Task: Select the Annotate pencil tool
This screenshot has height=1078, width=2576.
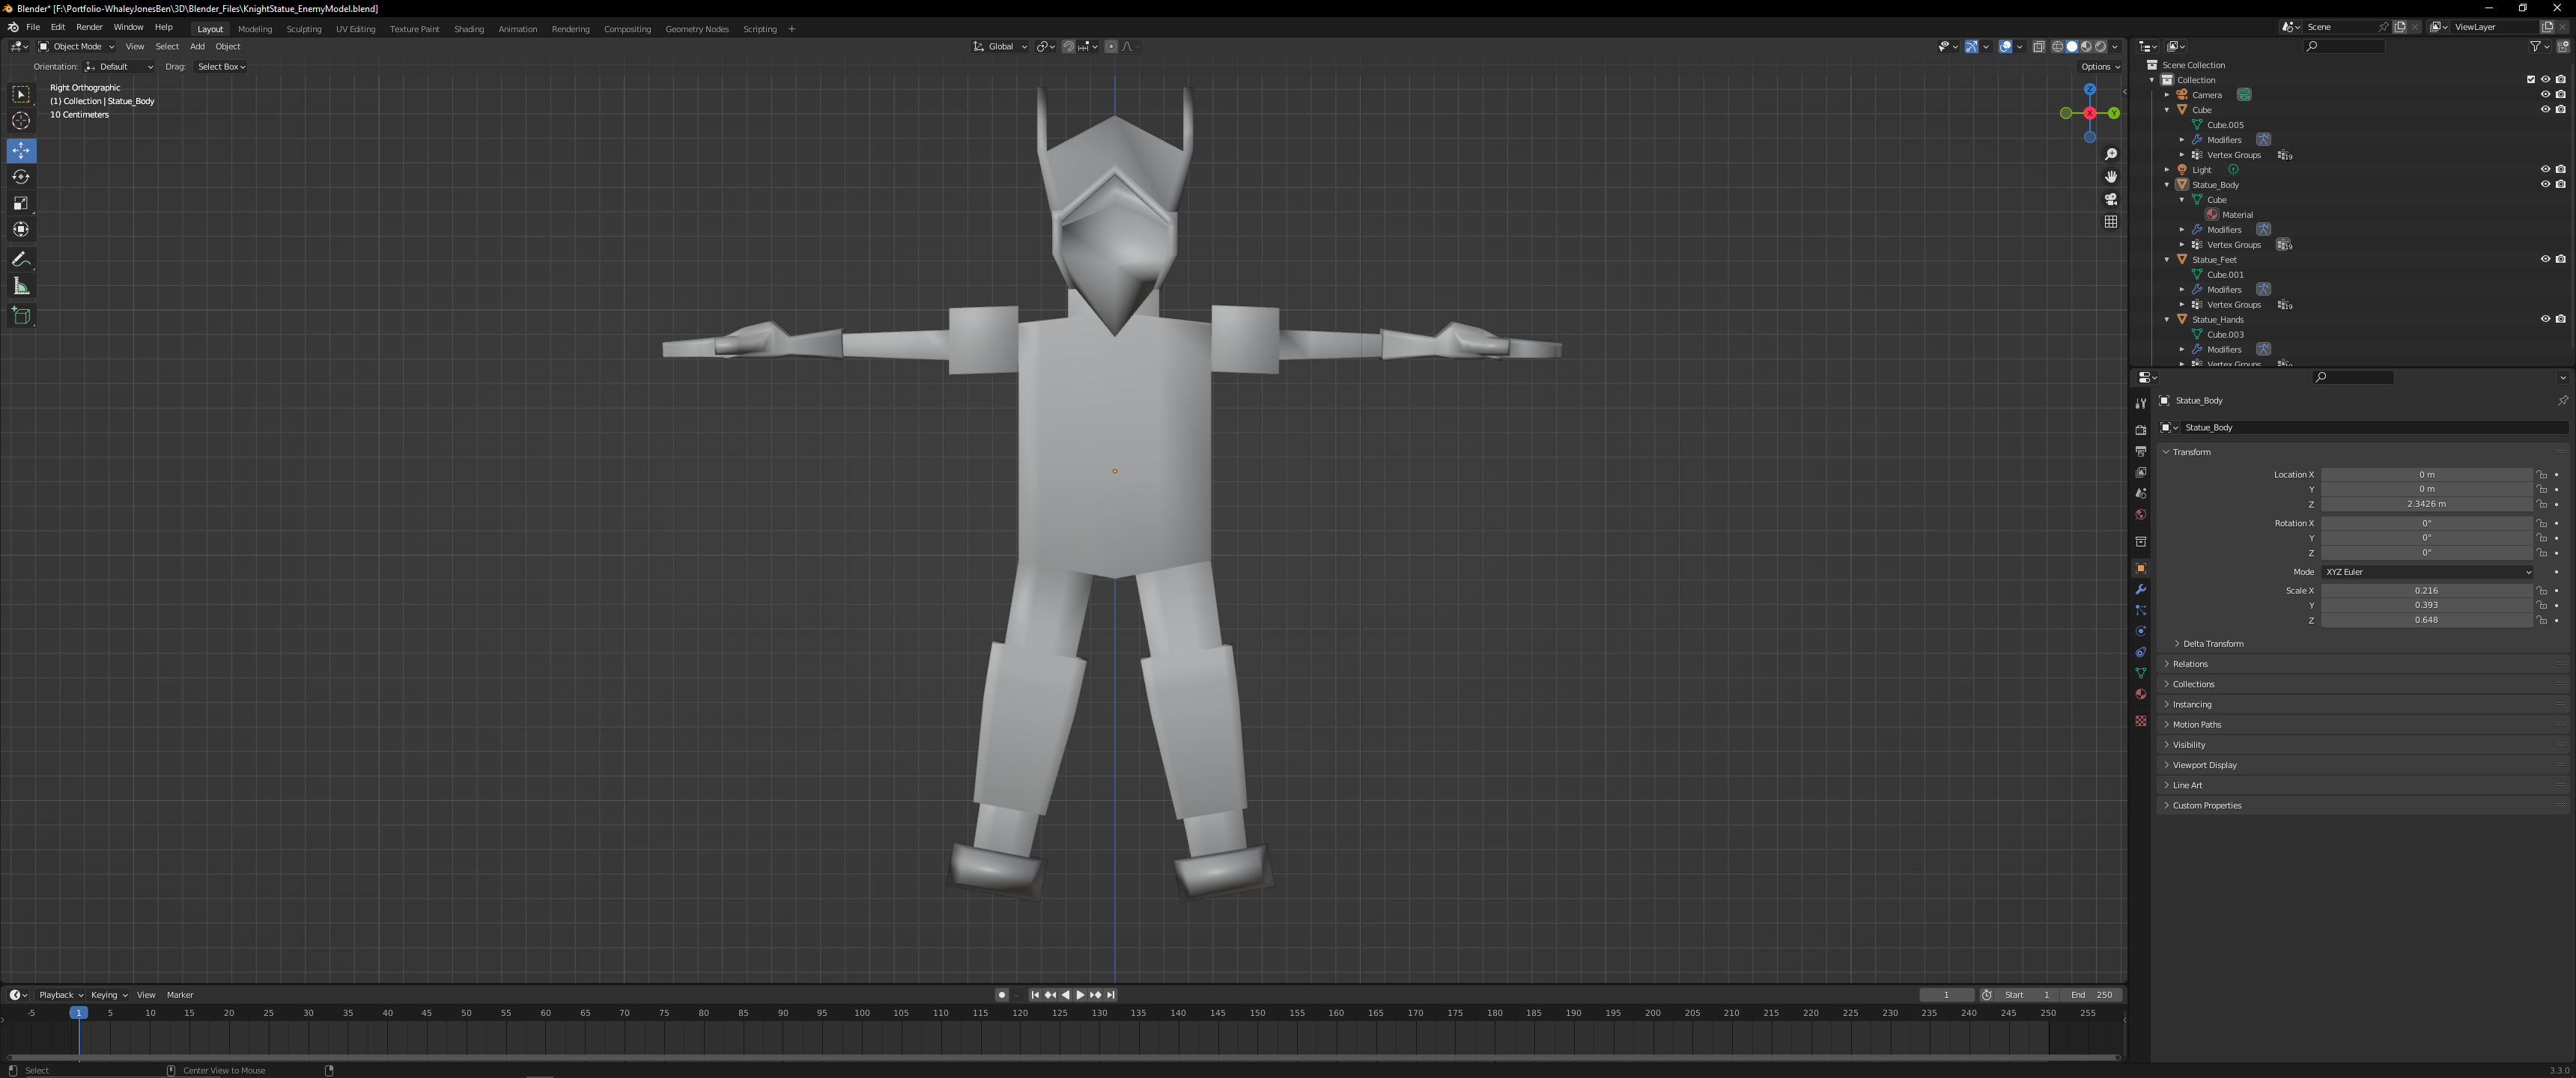Action: click(x=21, y=259)
